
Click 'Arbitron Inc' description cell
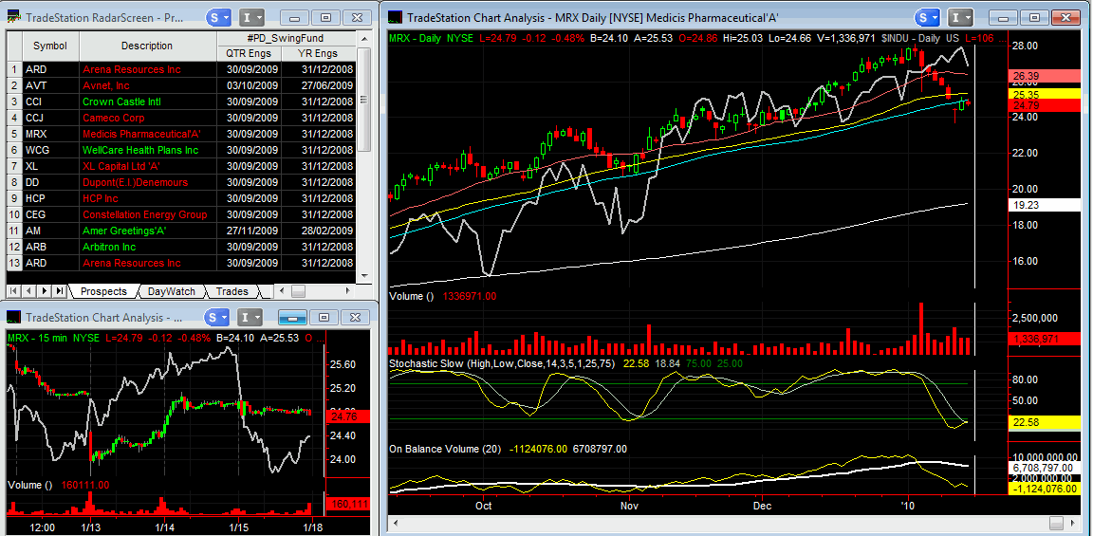pos(148,247)
